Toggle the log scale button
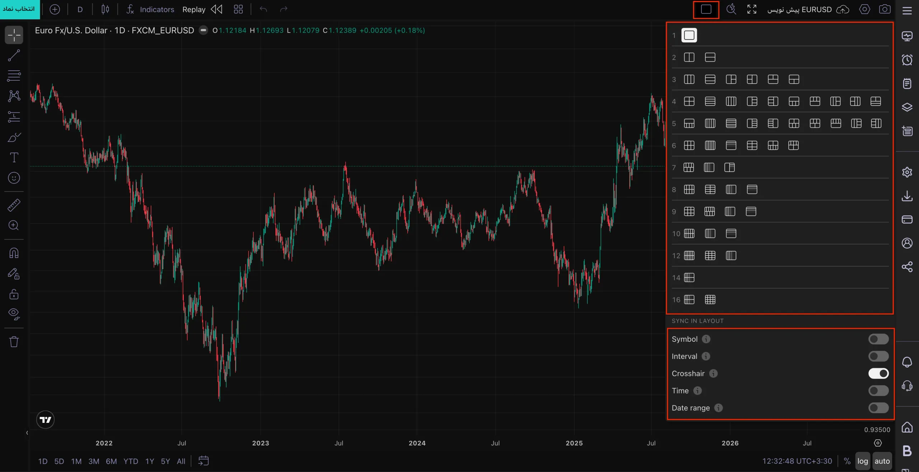 tap(862, 461)
